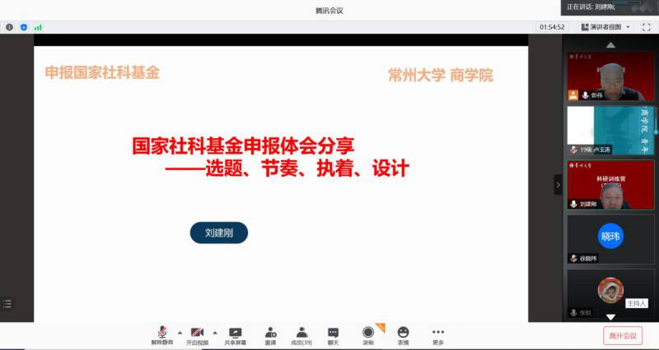659x350 pixels.
Task: Enter full screen mode
Action: 647,27
